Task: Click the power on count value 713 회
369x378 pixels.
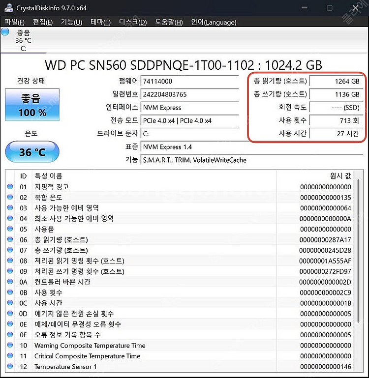Action: coord(336,120)
